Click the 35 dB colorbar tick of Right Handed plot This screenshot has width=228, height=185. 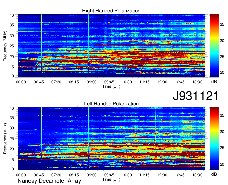[222, 24]
